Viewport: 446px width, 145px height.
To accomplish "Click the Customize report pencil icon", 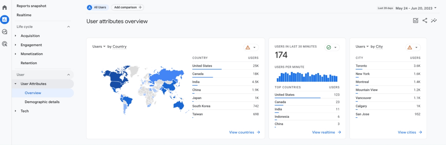I will coord(415,20).
